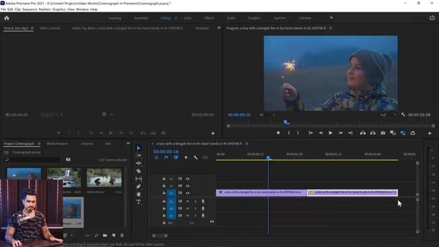439x247 pixels.
Task: Open the Sequence menu
Action: point(29,9)
